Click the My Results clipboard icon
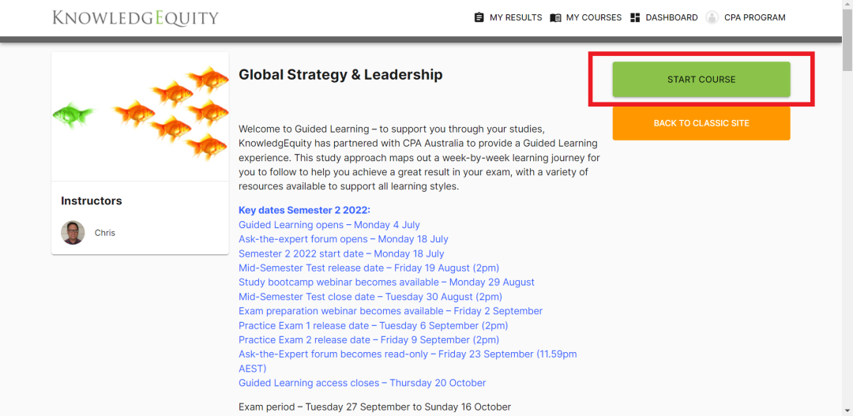 point(479,17)
